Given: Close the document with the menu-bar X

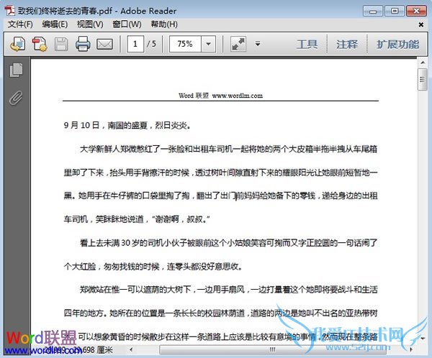Looking at the screenshot, I should tap(421, 24).
